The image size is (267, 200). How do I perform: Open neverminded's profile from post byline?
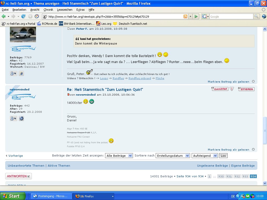[86, 95]
